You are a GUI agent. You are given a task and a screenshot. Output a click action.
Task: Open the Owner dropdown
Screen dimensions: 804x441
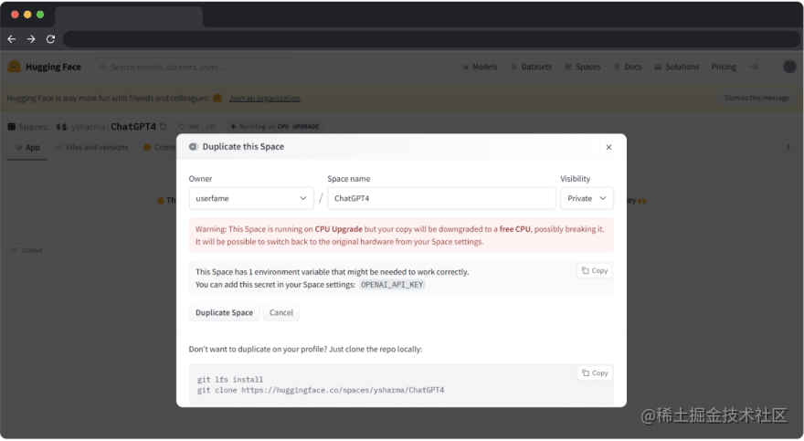[x=251, y=198]
